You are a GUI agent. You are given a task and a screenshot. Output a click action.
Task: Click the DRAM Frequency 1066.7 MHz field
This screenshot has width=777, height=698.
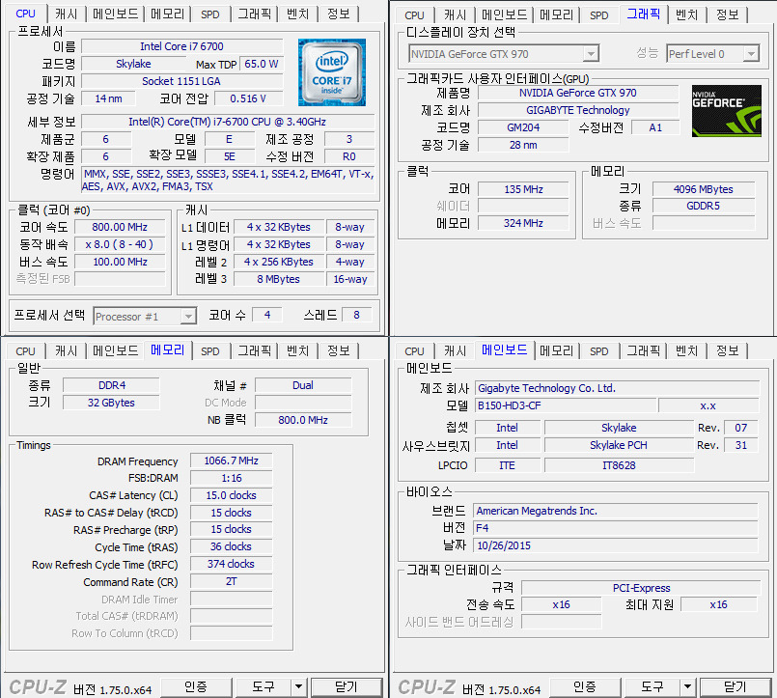(231, 461)
